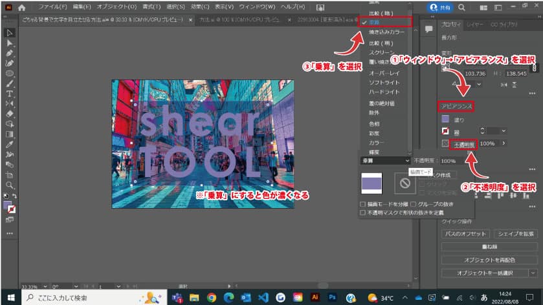This screenshot has height=305, width=543.
Task: Select the Shape Builder tool
Action: coord(9,124)
